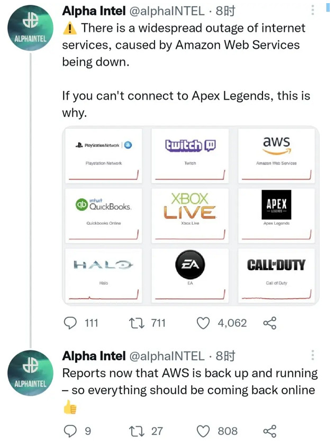Viewport: 335px width, 443px height.
Task: Expand the Apex Legends outage tile
Action: [277, 215]
